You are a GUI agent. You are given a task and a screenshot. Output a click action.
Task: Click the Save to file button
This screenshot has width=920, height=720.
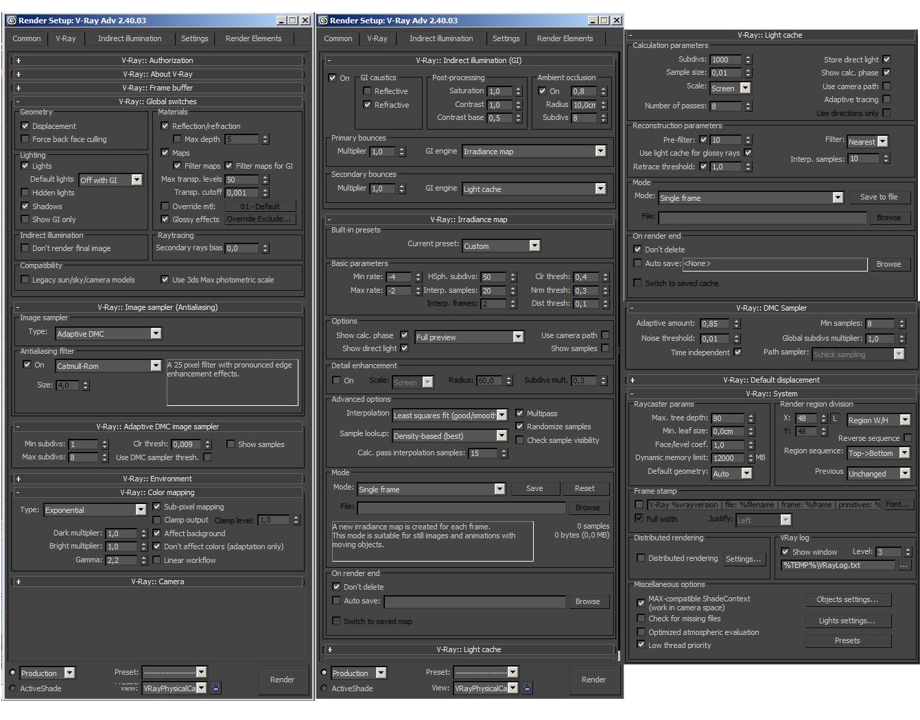click(879, 197)
